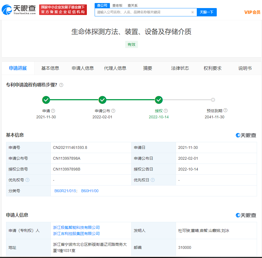Open applicant 浙江极氪智能科技有限公司 link

pos(76,227)
